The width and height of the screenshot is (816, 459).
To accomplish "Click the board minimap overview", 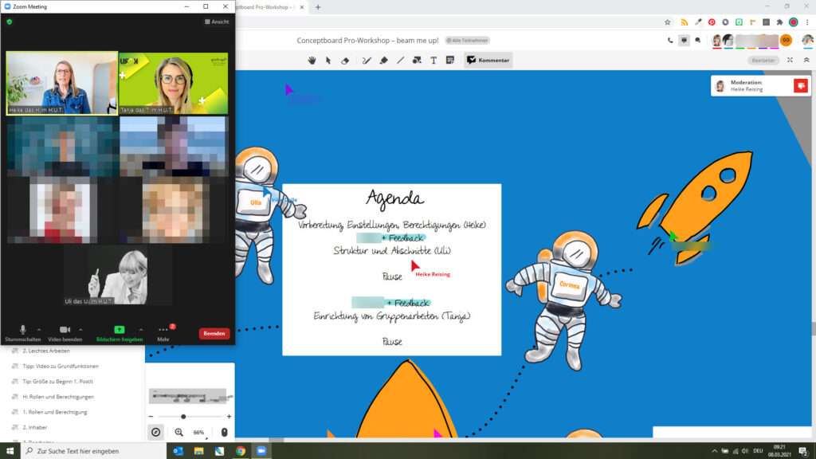I will pos(188,396).
